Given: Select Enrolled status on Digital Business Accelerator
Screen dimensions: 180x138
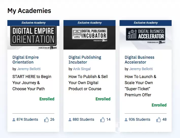Looking at the screenshot, I should (159, 105).
